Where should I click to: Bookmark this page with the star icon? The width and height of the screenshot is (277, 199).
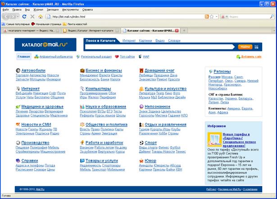pyautogui.click(x=212, y=16)
